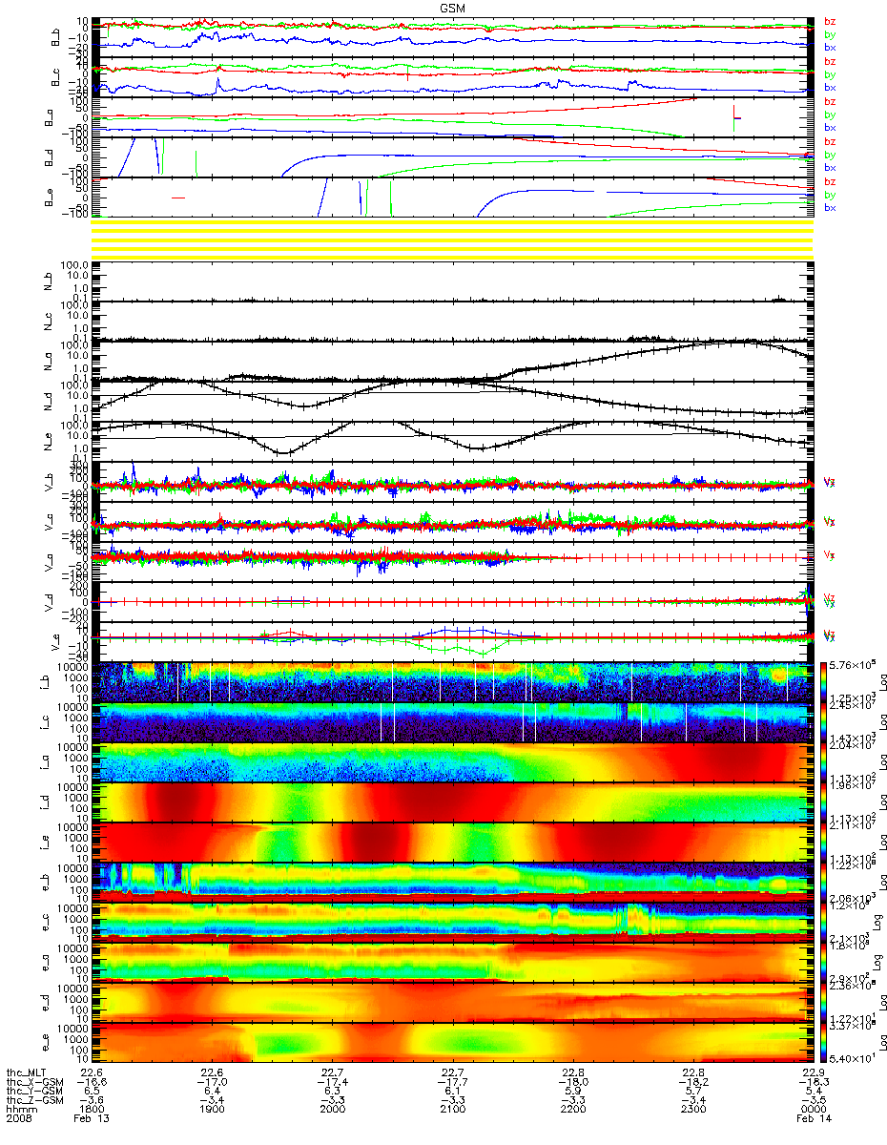Select the red bz legend of B_b panel
This screenshot has height=1145, width=887.
(x=830, y=22)
